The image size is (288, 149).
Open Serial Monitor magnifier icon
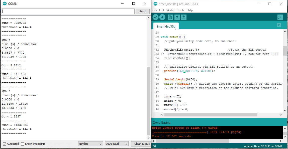click(x=280, y=17)
